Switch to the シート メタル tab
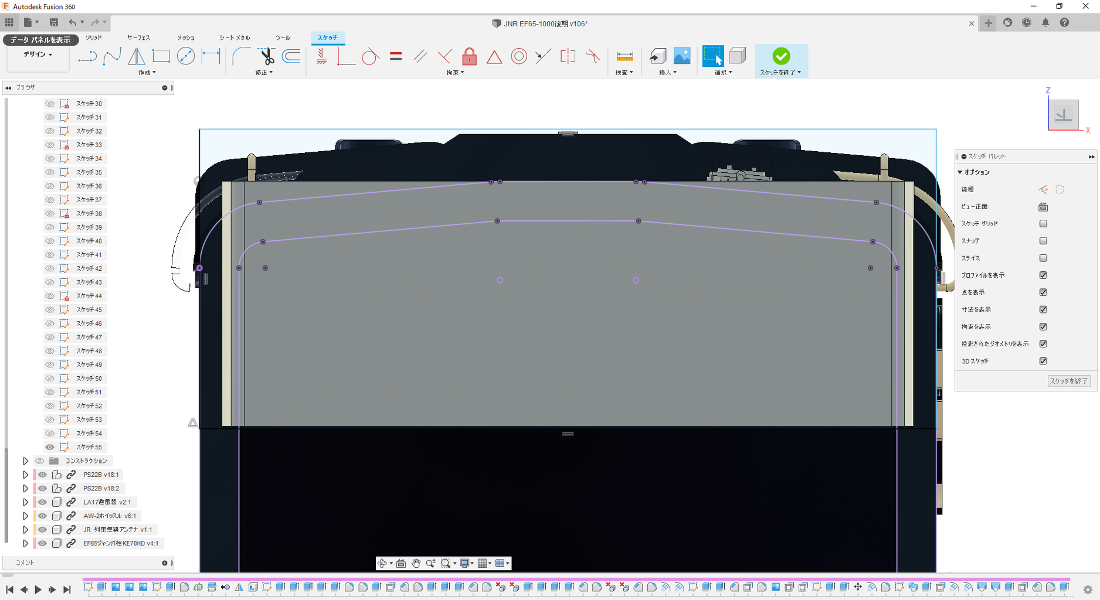Image resolution: width=1100 pixels, height=600 pixels. pos(235,37)
